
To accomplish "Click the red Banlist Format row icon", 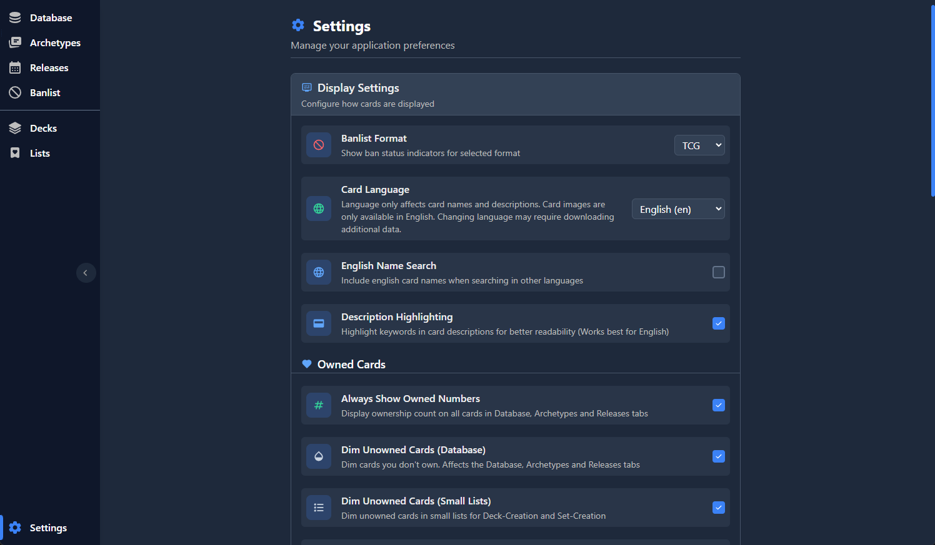I will click(319, 145).
